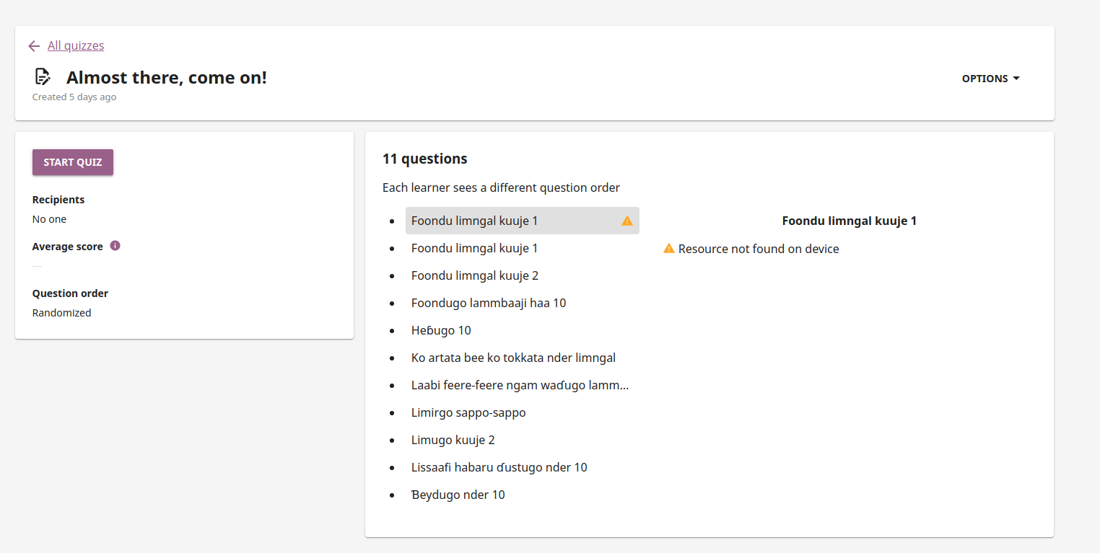This screenshot has width=1100, height=553.
Task: Select Lissaafi habaru ɗustugo nder 10
Action: tap(523, 467)
